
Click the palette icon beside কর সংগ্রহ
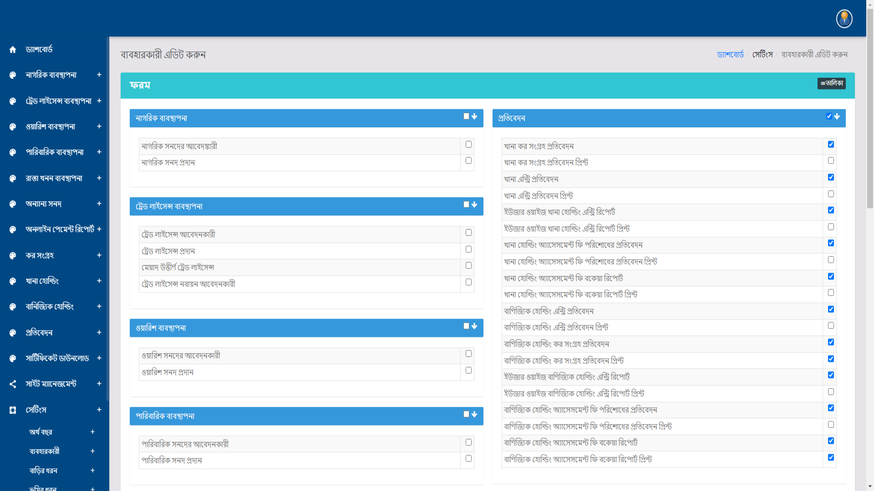[13, 256]
